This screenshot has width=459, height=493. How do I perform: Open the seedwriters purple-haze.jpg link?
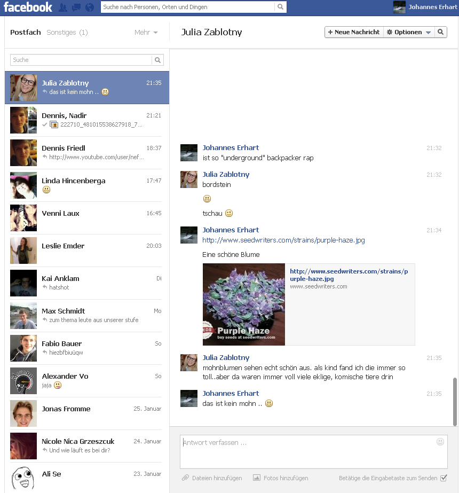(283, 240)
